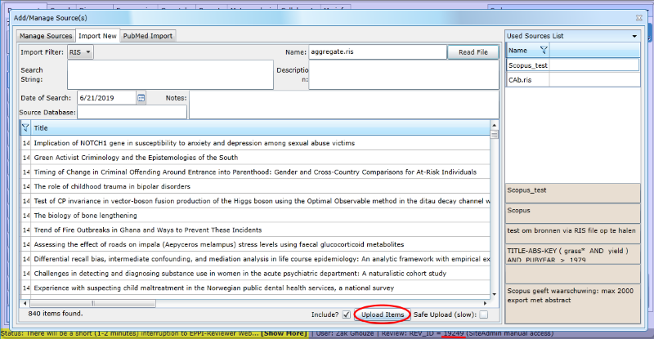Viewport: 654px width, 339px height.
Task: Select 'Experience with suspecting child maltreatment' row
Action: click(x=255, y=288)
